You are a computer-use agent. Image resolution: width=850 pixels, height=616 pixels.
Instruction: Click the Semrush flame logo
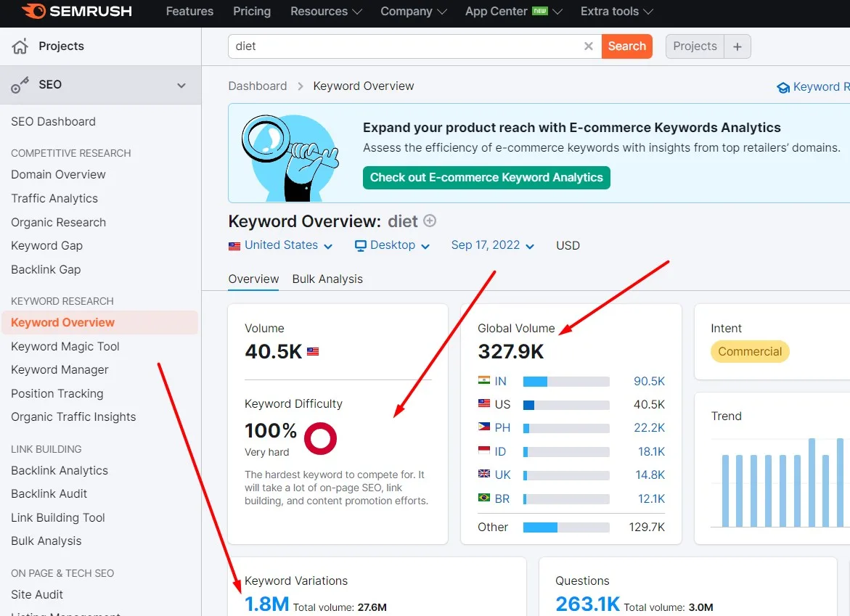[33, 11]
